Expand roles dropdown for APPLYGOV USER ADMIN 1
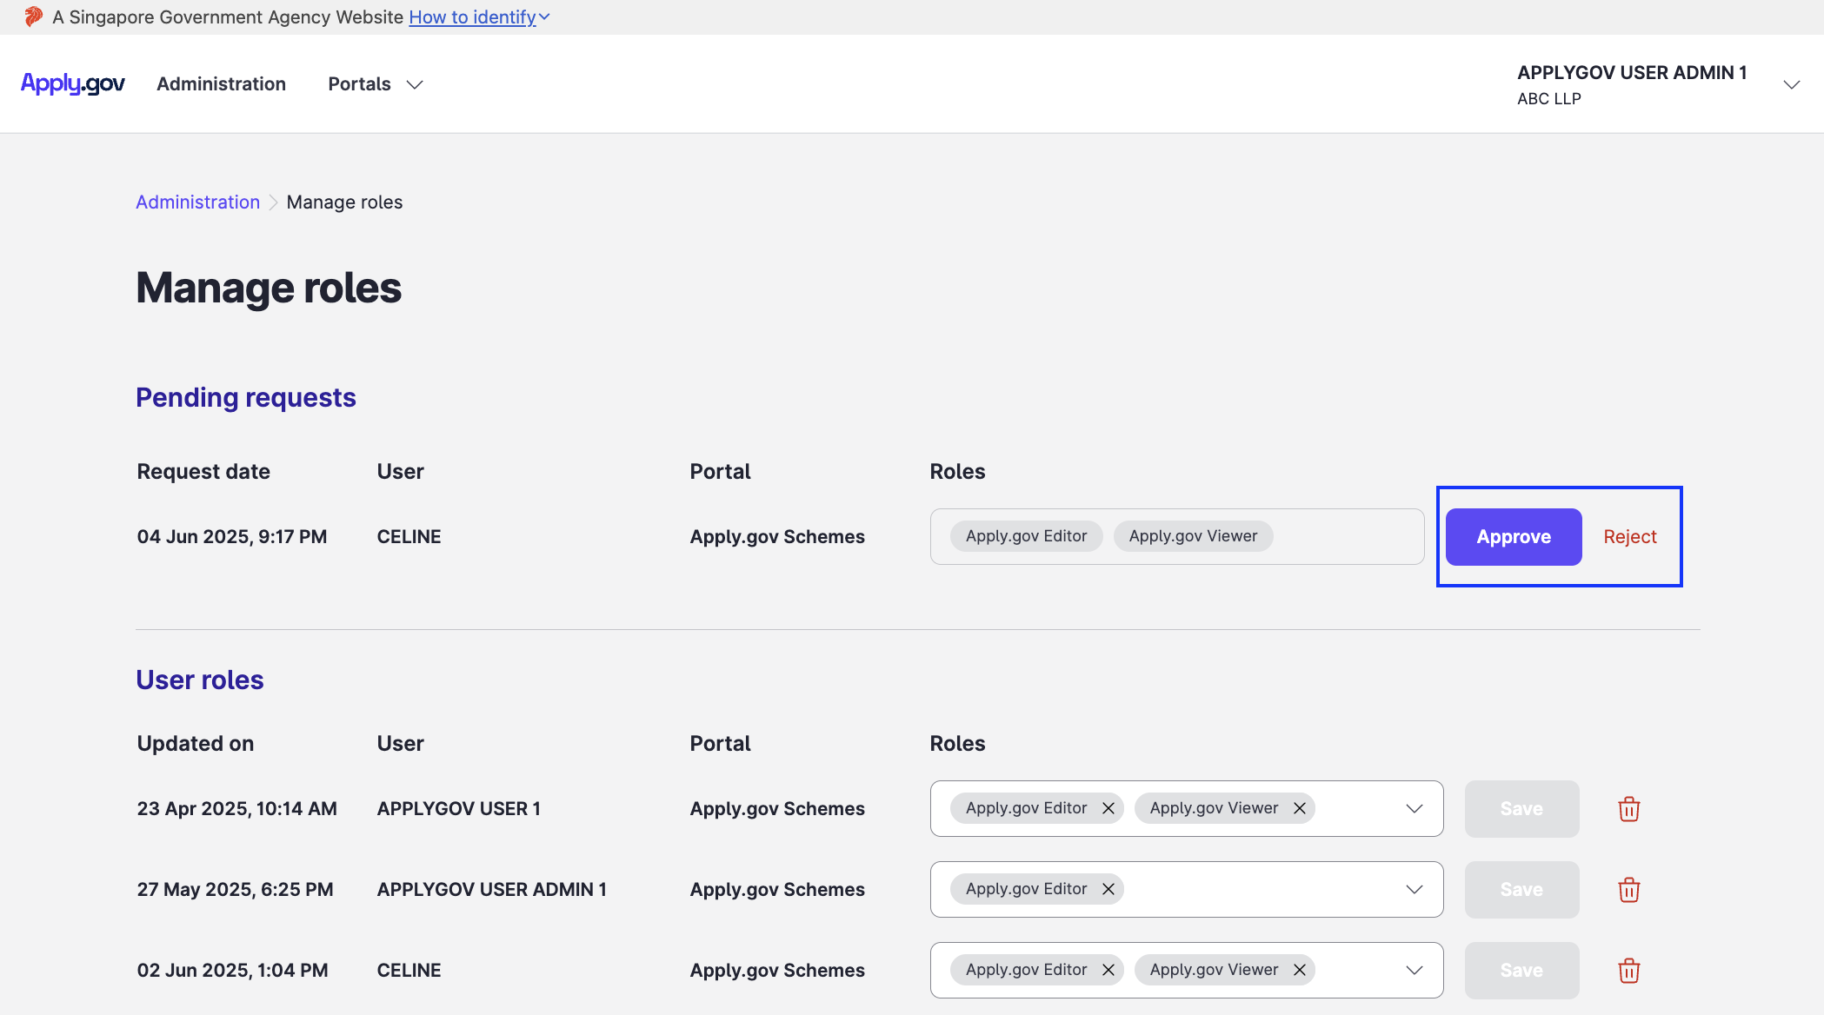Image resolution: width=1824 pixels, height=1015 pixels. pyautogui.click(x=1415, y=890)
